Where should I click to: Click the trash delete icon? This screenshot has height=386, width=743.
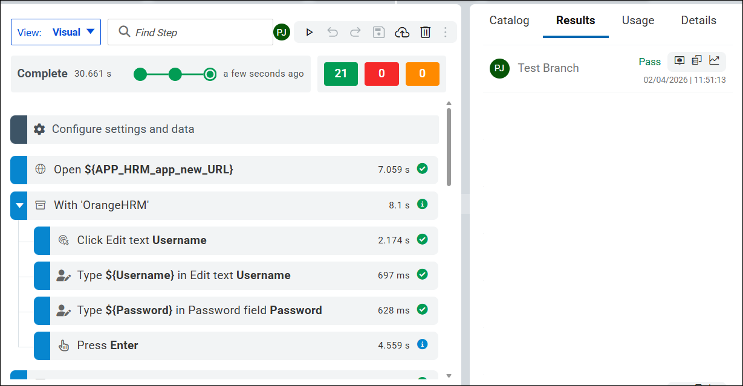[425, 33]
